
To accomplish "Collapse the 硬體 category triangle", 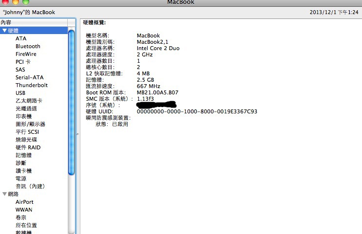I will 4,31.
